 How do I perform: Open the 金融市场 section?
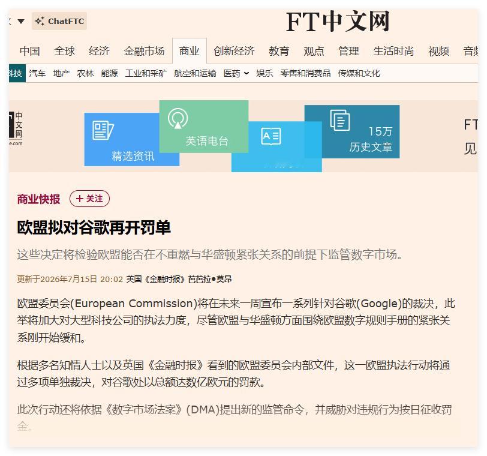pos(144,51)
